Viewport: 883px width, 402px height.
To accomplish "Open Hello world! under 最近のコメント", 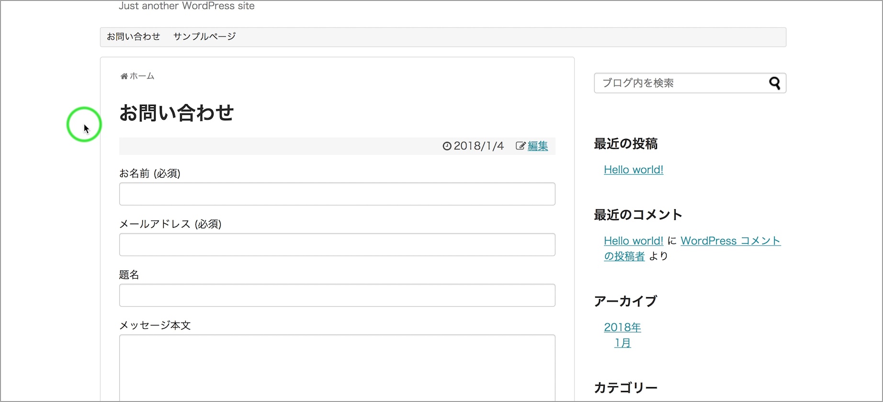I will [633, 241].
